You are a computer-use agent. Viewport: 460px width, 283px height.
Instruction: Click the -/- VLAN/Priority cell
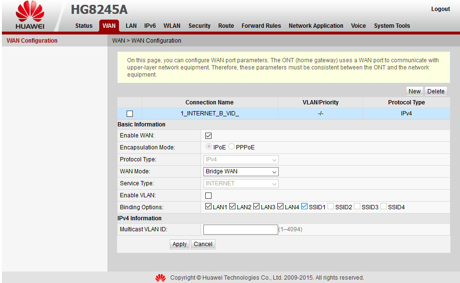pos(320,113)
